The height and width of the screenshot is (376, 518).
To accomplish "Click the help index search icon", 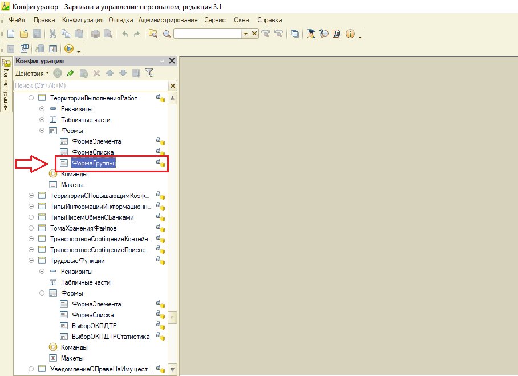I will pyautogui.click(x=324, y=33).
